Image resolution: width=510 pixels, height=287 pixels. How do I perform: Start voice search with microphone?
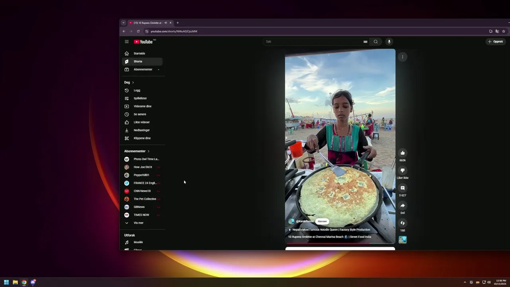click(x=389, y=41)
